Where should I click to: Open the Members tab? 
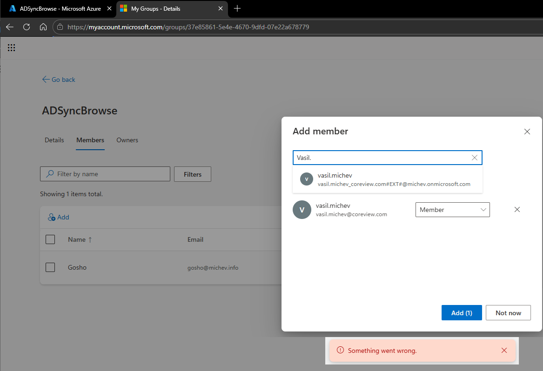click(90, 140)
